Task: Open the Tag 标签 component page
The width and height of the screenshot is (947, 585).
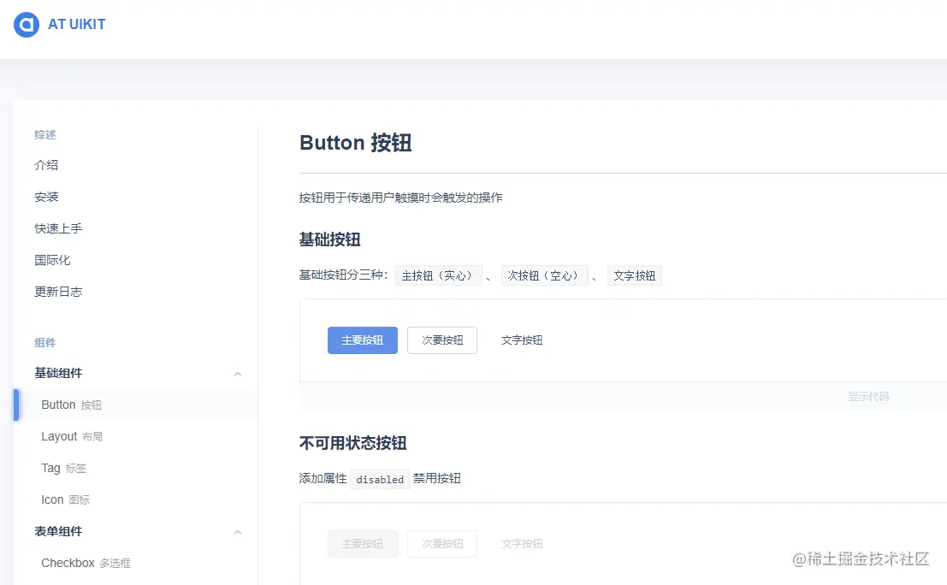Action: (64, 469)
